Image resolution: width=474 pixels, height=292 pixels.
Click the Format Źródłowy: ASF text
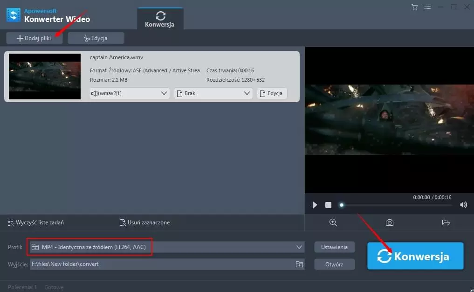145,70
